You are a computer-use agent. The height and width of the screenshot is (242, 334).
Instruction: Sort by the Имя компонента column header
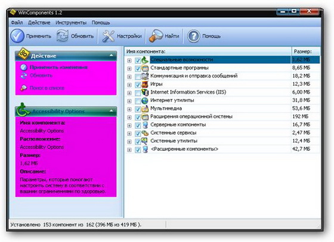pos(208,51)
